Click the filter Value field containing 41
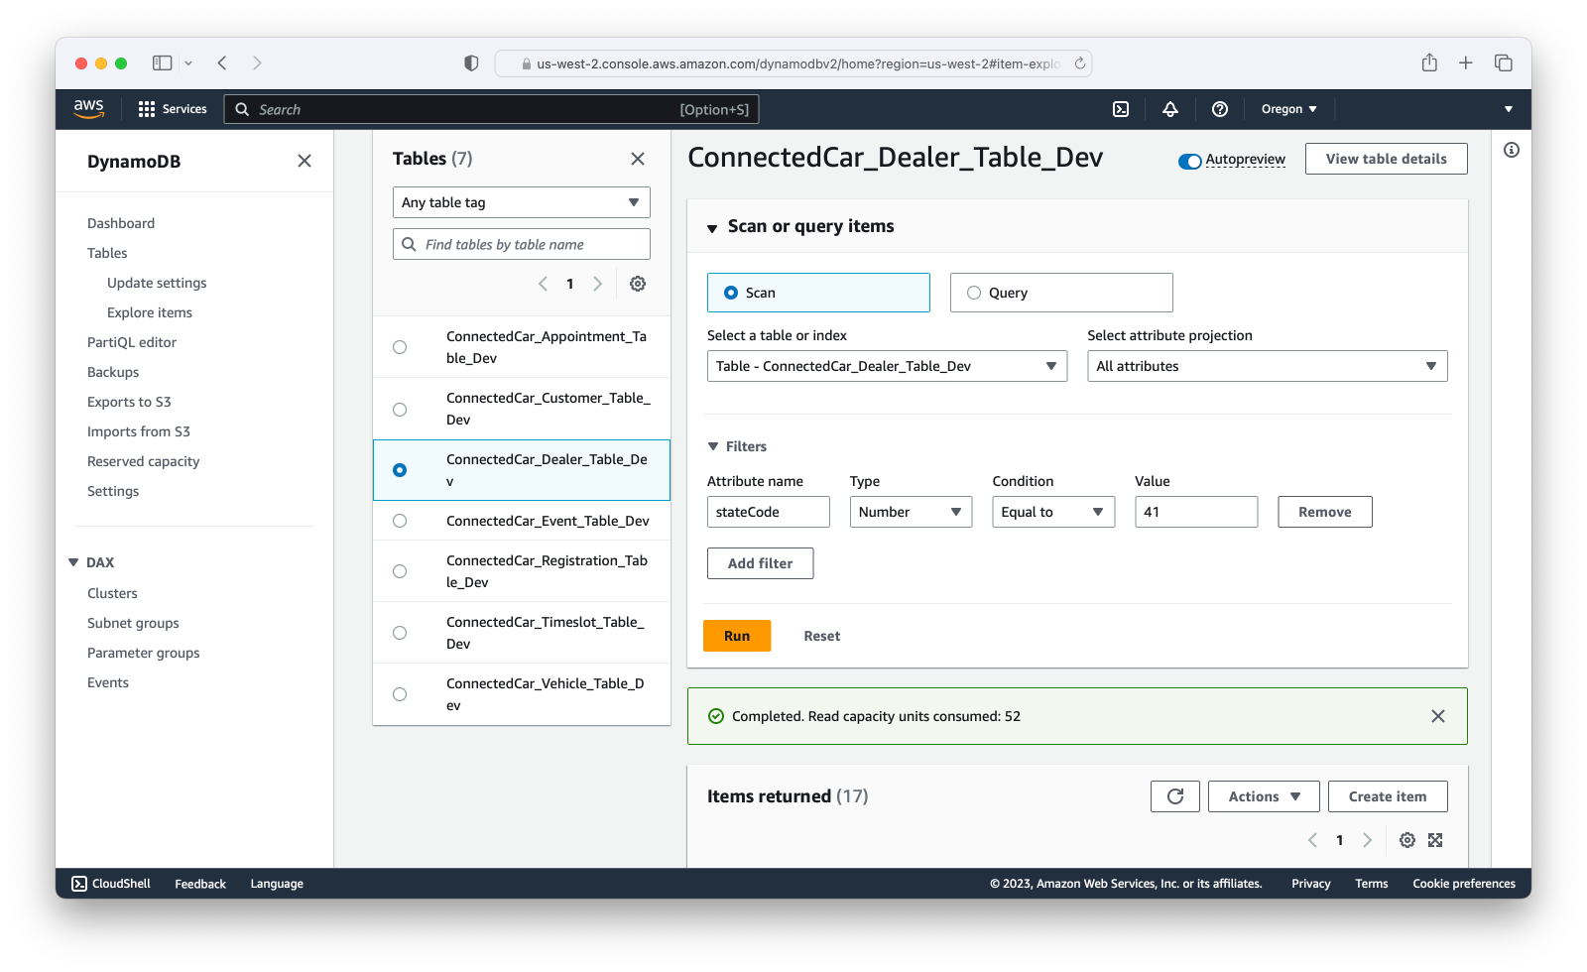The image size is (1587, 972). pos(1196,512)
